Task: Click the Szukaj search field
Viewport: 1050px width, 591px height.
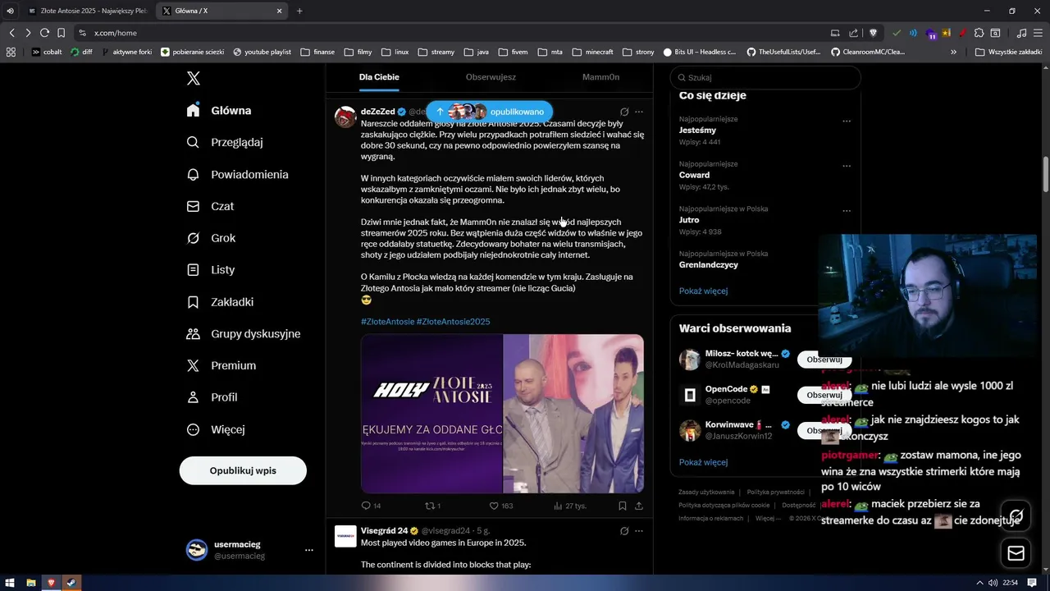Action: pyautogui.click(x=765, y=77)
